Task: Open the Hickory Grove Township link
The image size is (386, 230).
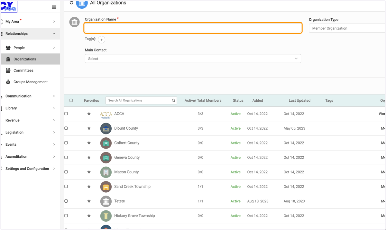Action: (x=134, y=216)
